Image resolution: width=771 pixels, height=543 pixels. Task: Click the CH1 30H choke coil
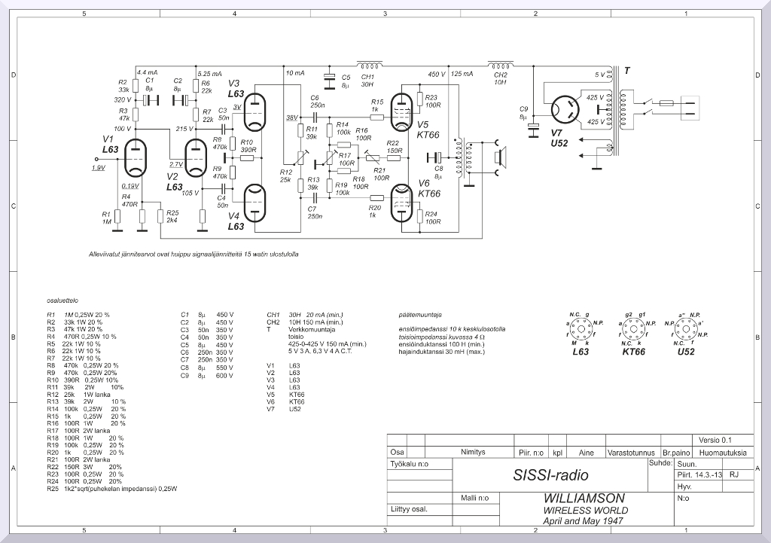pos(368,65)
